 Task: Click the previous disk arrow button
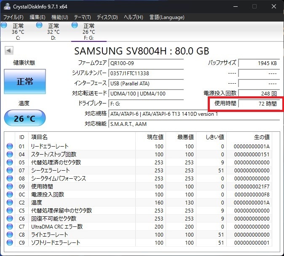click(8, 51)
